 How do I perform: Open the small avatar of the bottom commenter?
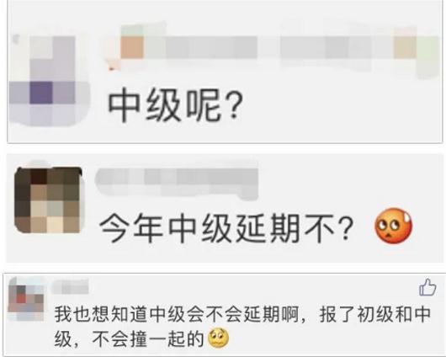tap(26, 299)
